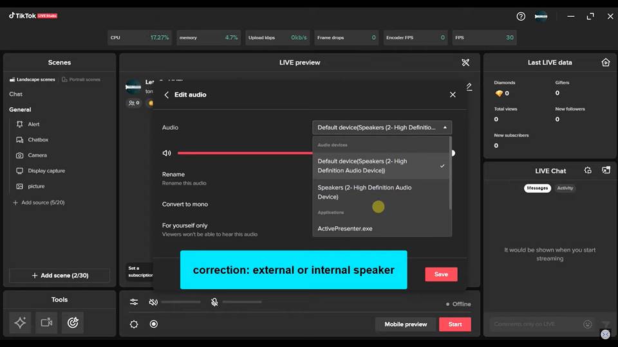Click the Frame drops stat
618x347 pixels.
[346, 38]
